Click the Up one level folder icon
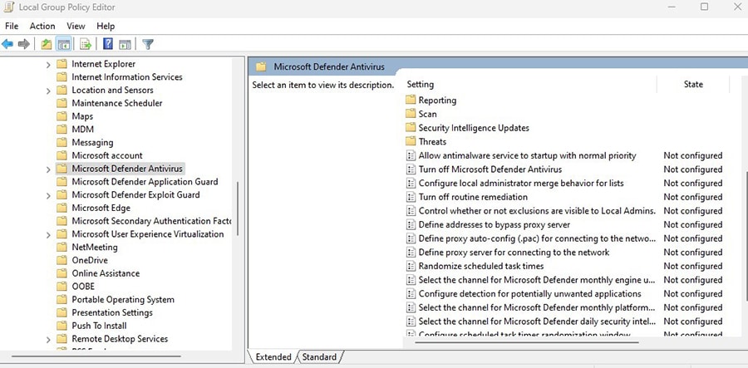The image size is (748, 368). coord(46,44)
